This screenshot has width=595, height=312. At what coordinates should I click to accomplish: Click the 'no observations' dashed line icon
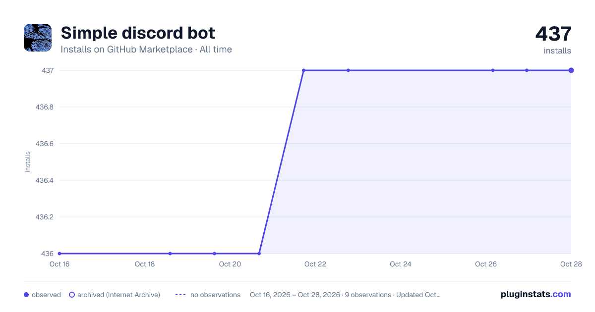(180, 295)
